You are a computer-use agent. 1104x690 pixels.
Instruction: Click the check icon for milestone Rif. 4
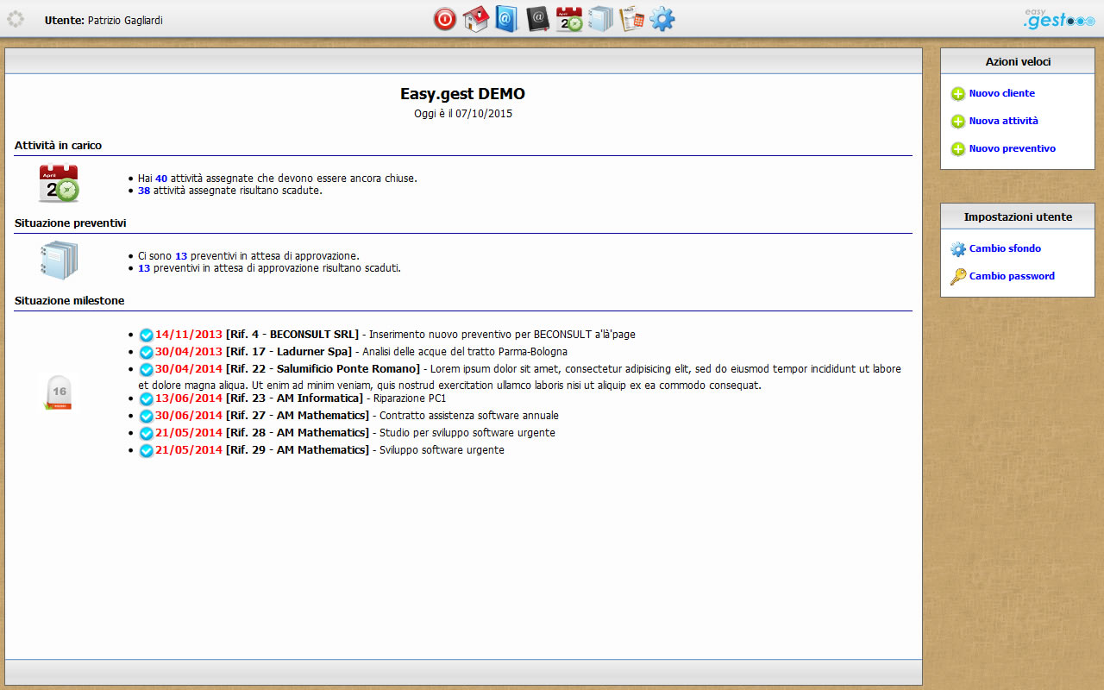tap(147, 335)
